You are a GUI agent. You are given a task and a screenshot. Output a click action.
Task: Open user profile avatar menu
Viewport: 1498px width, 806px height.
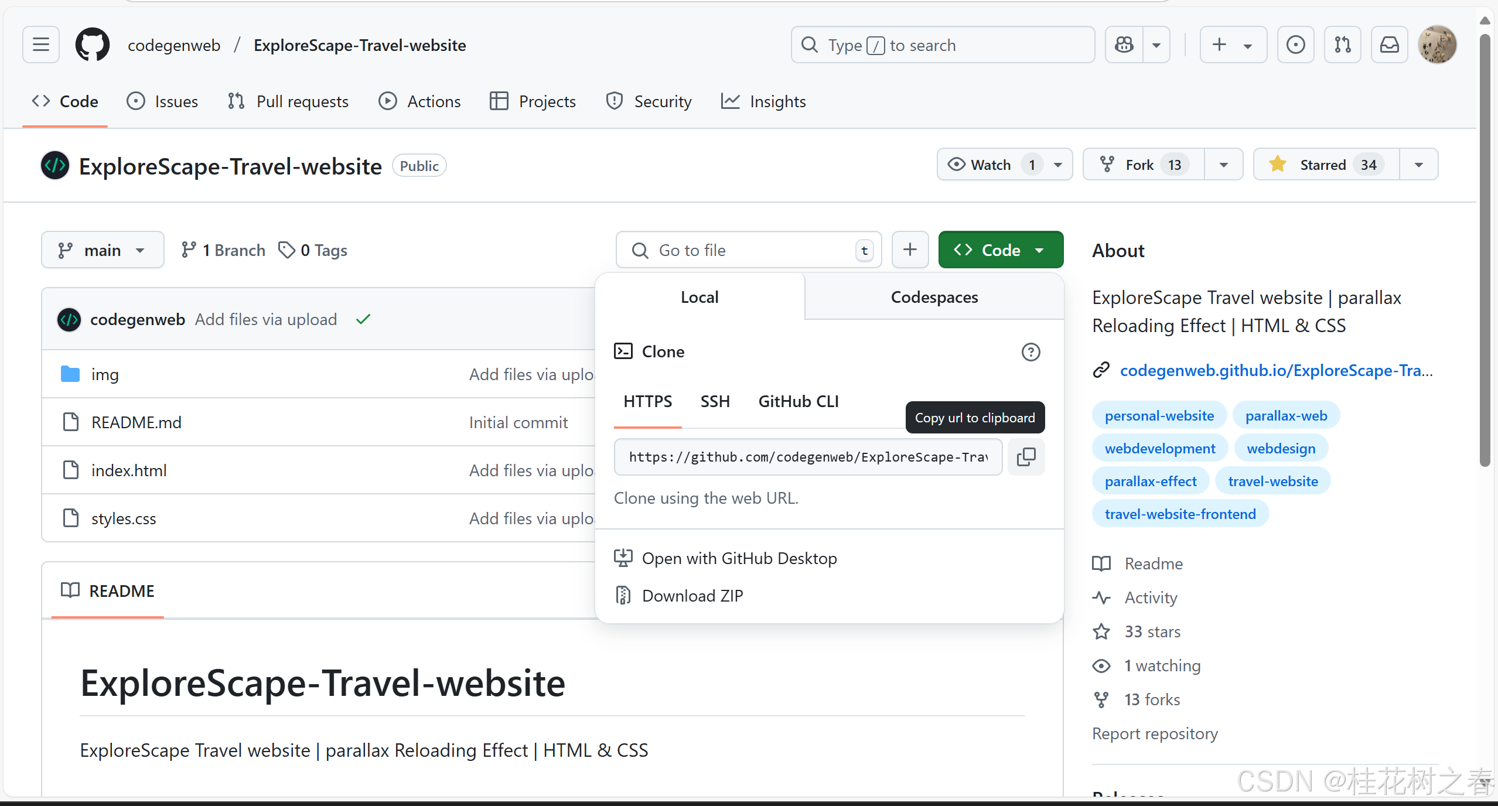[x=1437, y=45]
